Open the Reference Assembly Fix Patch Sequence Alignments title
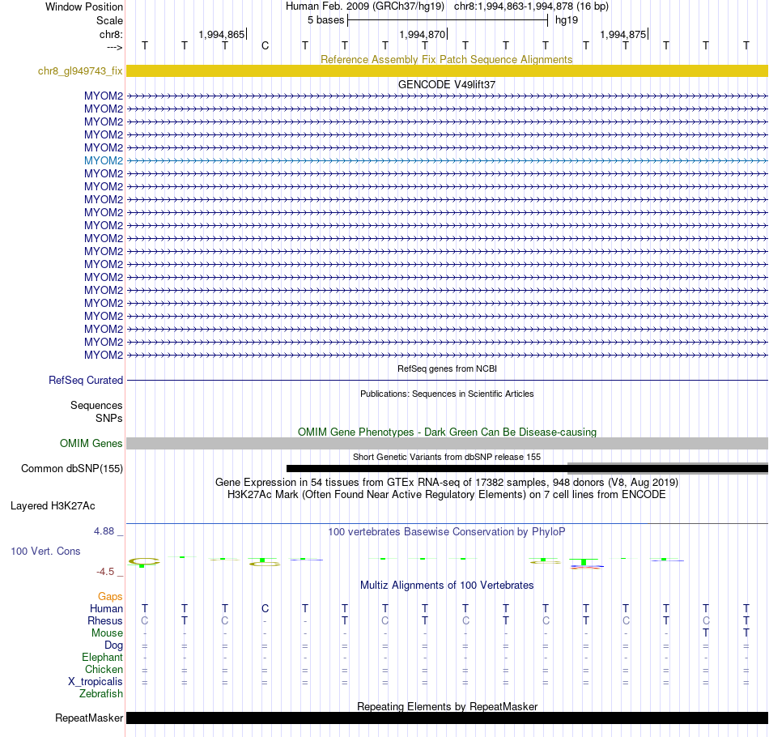The image size is (769, 737). pyautogui.click(x=447, y=59)
